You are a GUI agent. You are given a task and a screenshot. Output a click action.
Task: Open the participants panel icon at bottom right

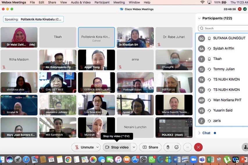pyautogui.click(x=245, y=147)
